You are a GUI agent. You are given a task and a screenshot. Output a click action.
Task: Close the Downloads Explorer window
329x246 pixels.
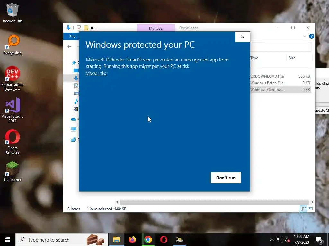[x=307, y=28]
